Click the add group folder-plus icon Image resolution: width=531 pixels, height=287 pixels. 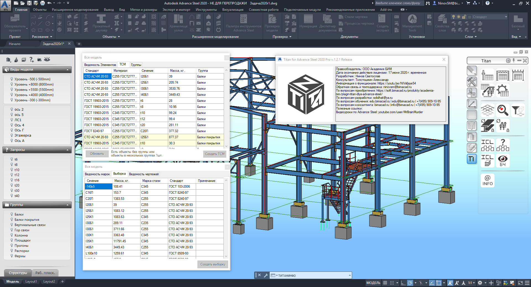click(x=39, y=59)
